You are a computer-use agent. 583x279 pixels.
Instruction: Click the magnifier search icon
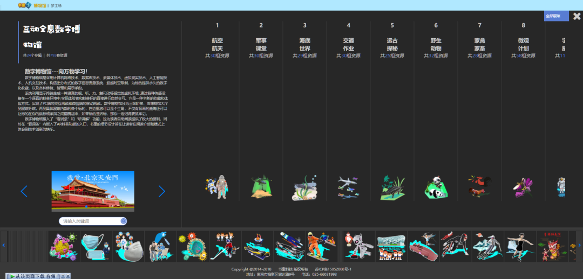(x=124, y=221)
